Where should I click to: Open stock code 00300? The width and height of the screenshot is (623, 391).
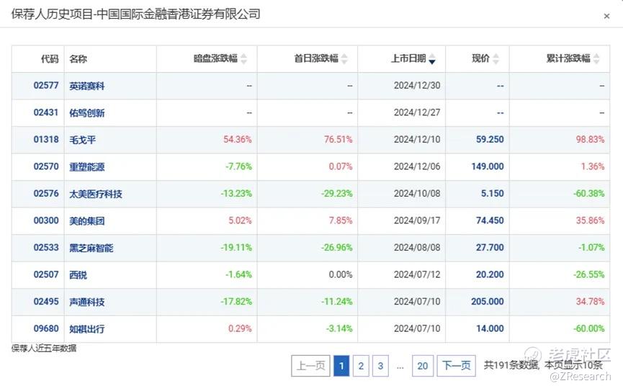point(46,220)
